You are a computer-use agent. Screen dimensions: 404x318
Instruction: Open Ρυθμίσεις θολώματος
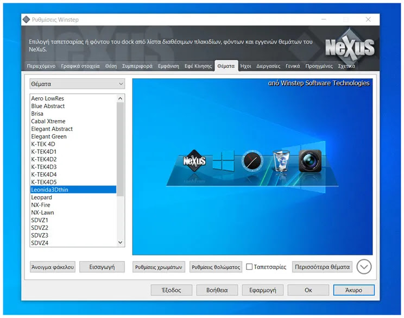(216, 267)
